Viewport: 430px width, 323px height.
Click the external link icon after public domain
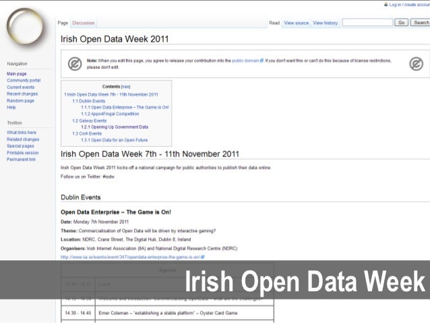[x=262, y=61]
